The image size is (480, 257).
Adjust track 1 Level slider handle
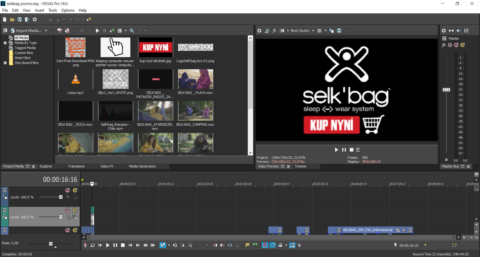coord(61,197)
